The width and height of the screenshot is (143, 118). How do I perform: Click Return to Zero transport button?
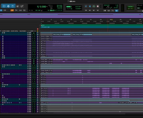click(x=86, y=10)
